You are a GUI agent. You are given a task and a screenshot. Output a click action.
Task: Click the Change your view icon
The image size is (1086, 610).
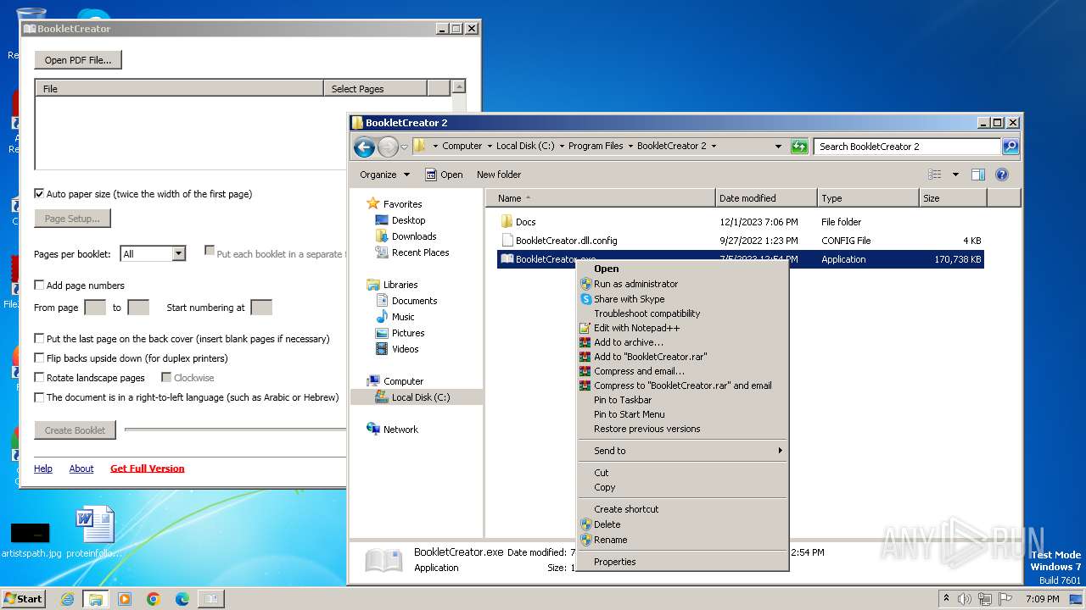tap(934, 175)
